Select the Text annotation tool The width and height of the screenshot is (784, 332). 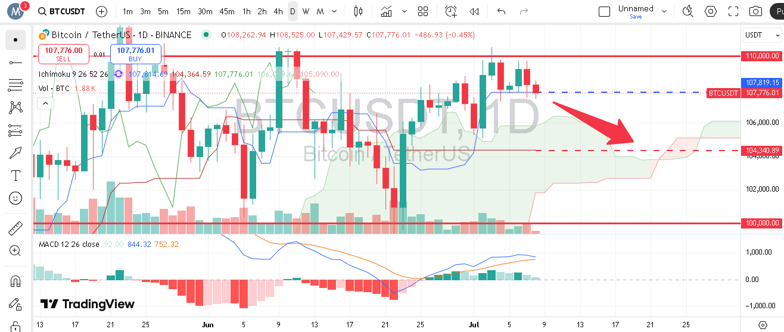pos(15,176)
